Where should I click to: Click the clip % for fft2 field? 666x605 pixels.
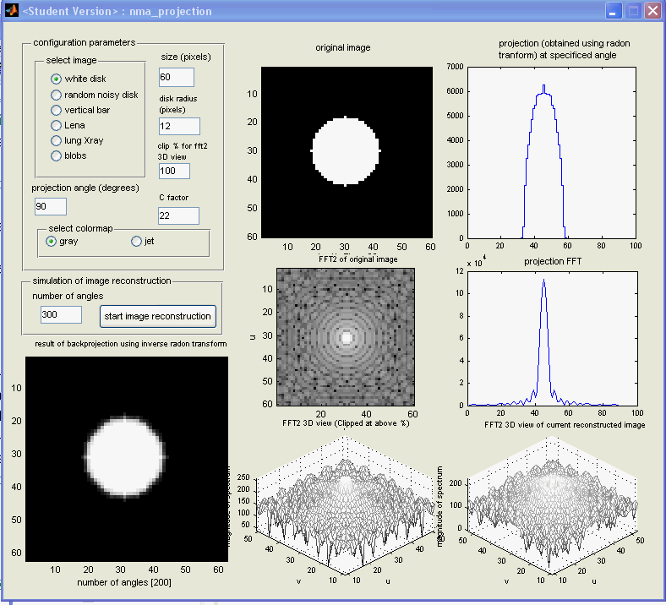[x=174, y=171]
